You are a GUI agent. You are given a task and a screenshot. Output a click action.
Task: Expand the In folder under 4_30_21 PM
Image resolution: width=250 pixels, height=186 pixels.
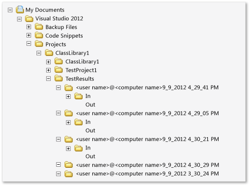(68, 148)
